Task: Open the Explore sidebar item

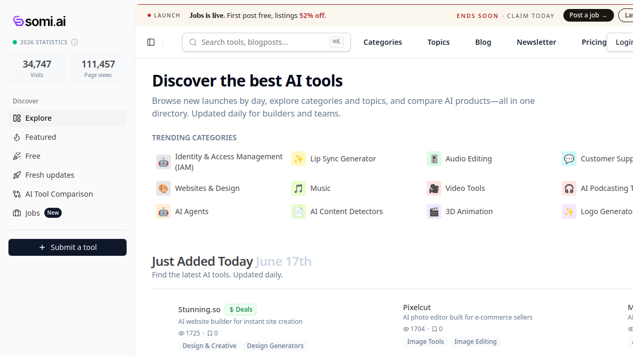Action: [x=68, y=118]
